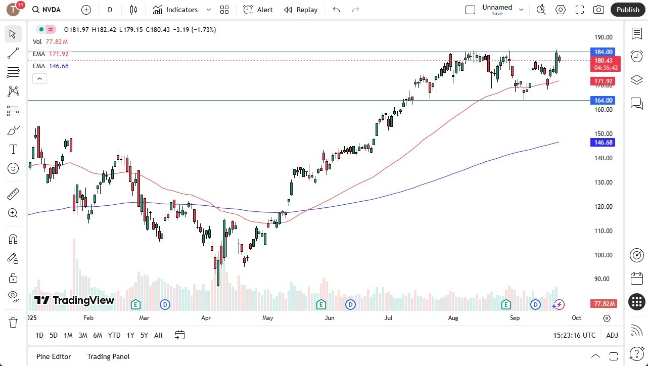Activate the Zoom In tool

(13, 213)
